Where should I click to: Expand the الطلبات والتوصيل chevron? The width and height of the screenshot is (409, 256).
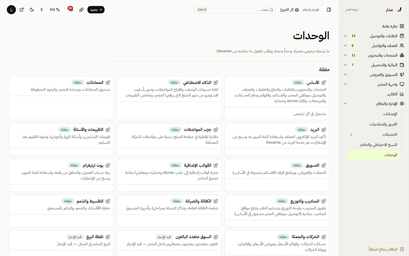pos(345,36)
